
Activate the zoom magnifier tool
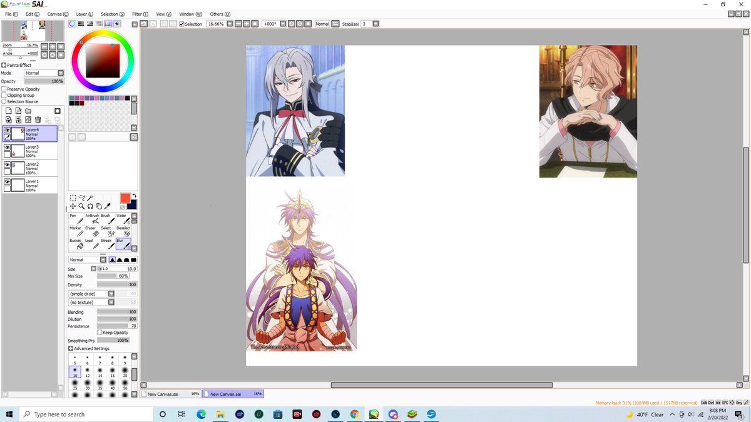[x=81, y=206]
